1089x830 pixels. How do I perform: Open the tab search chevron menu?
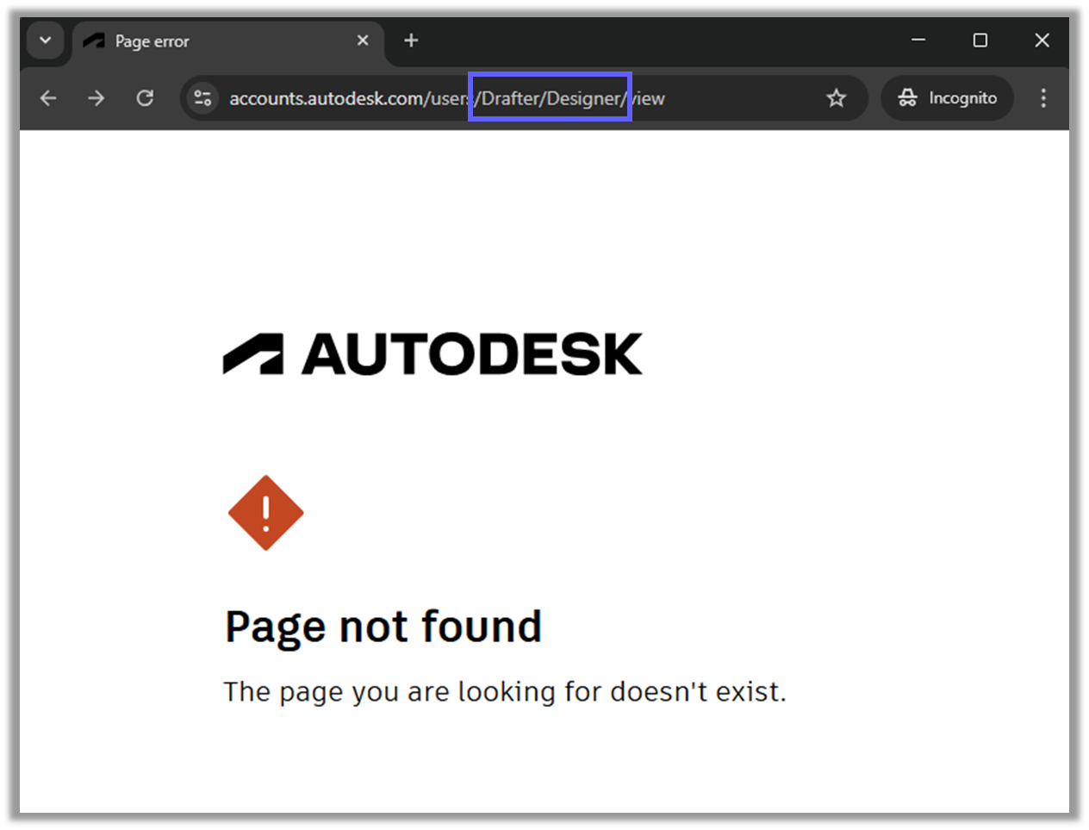[45, 40]
